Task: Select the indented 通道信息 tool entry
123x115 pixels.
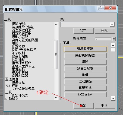Action: coord(18,82)
